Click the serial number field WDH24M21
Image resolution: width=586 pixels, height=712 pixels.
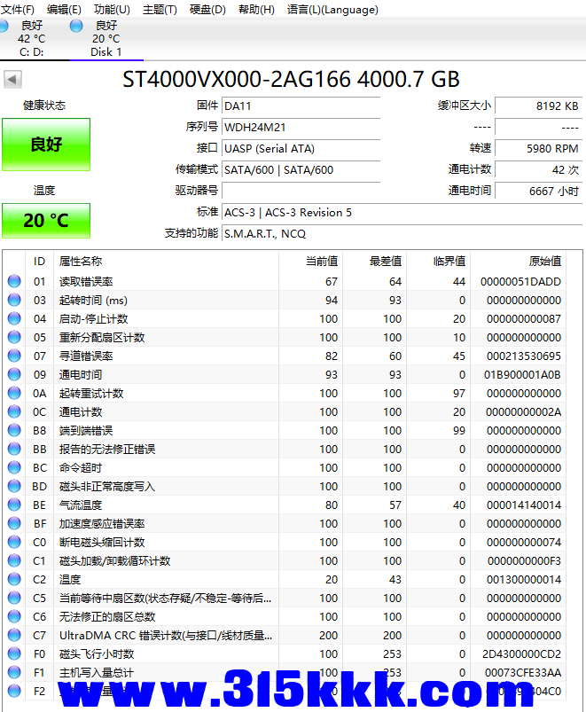pos(301,128)
